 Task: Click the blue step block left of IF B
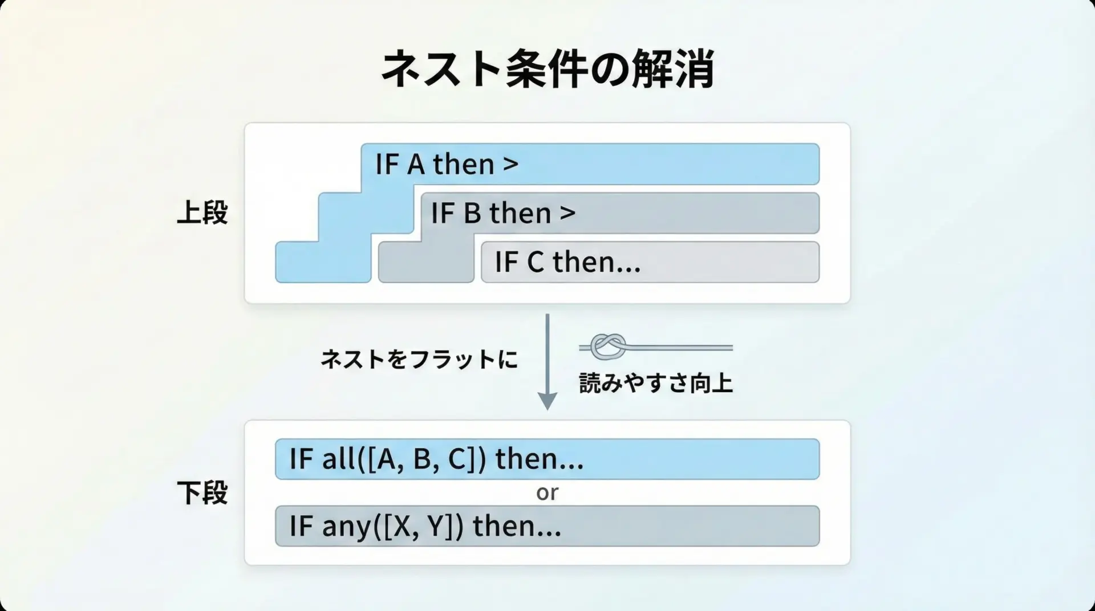[365, 213]
